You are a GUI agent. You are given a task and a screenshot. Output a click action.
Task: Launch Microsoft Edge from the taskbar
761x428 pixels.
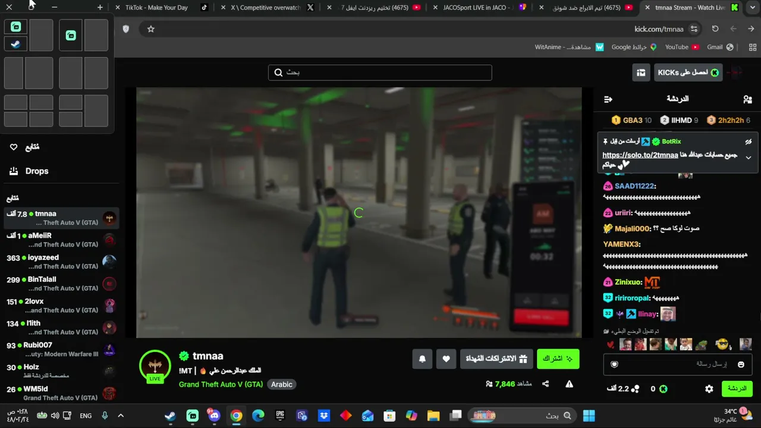[x=258, y=416]
